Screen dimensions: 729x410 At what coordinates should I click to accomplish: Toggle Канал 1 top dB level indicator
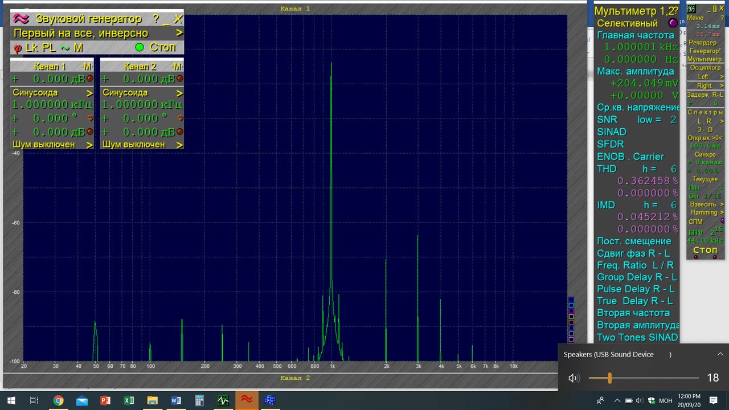[89, 79]
